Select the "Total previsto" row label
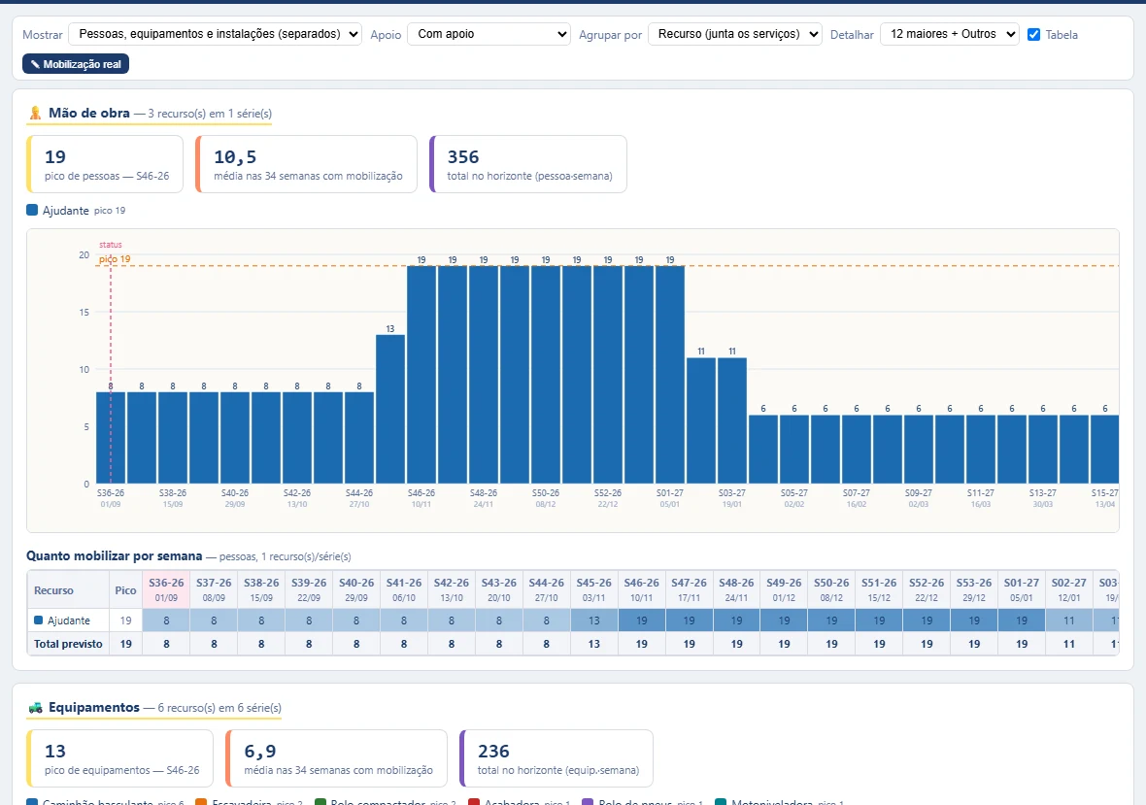Screen dimensions: 1146x805 pos(69,644)
